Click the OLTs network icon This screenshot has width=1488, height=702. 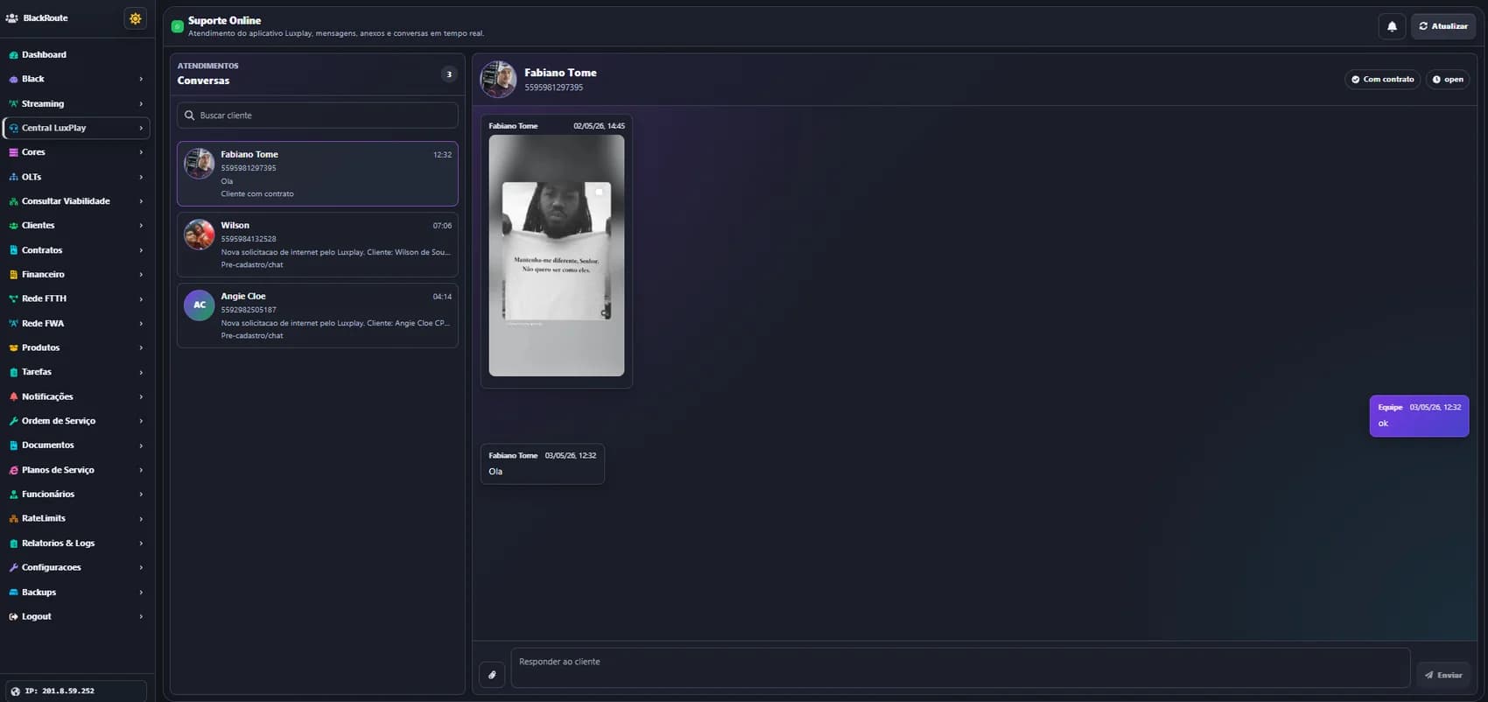tap(13, 177)
